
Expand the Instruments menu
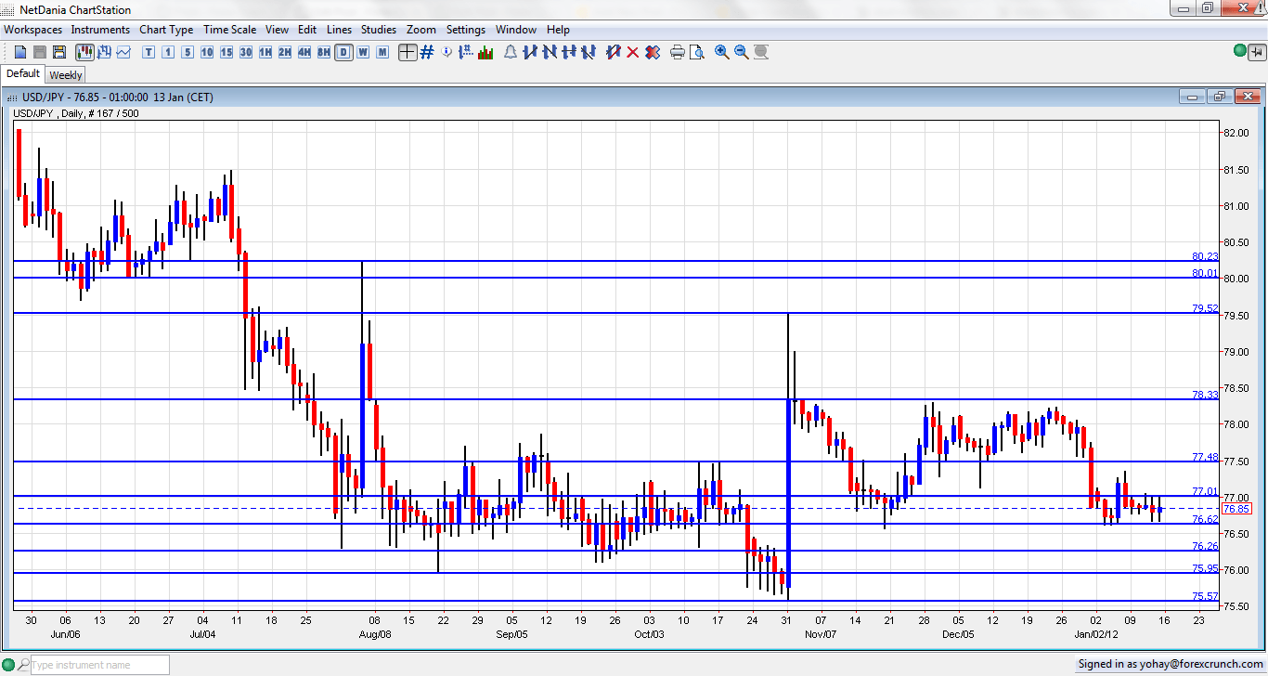click(100, 30)
